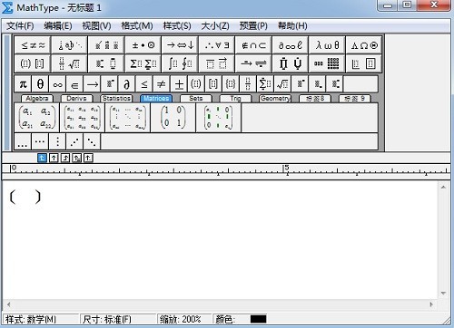Screen dimensions: 454x328
Task: Insert the baseline horizontal ellipsis
Action: tap(23, 141)
